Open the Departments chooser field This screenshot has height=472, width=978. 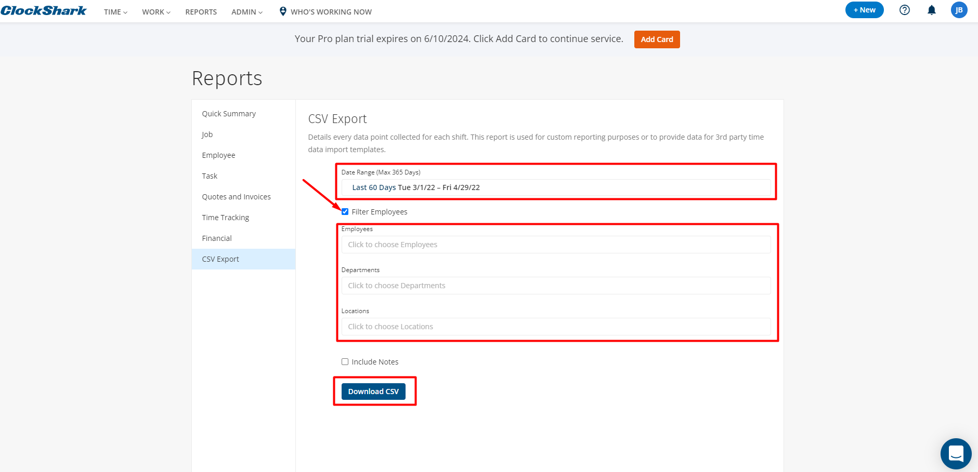point(556,286)
